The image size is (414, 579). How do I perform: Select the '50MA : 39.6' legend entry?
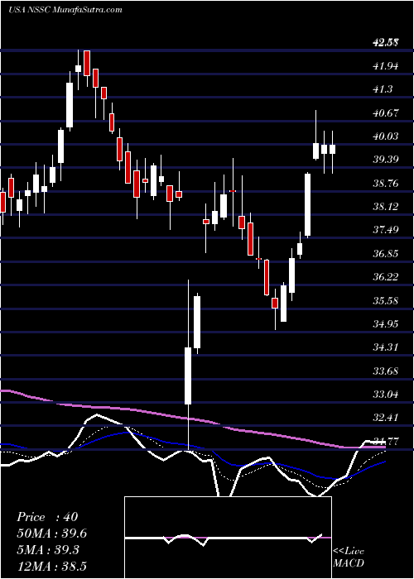(x=52, y=534)
